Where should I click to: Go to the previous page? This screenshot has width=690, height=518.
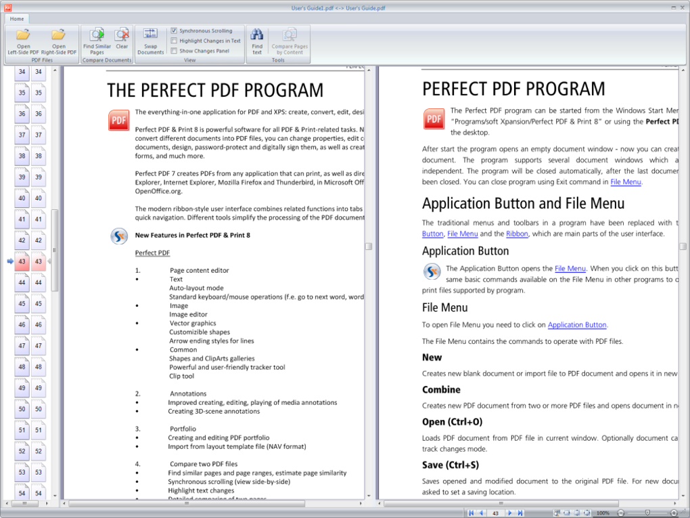tap(482, 513)
